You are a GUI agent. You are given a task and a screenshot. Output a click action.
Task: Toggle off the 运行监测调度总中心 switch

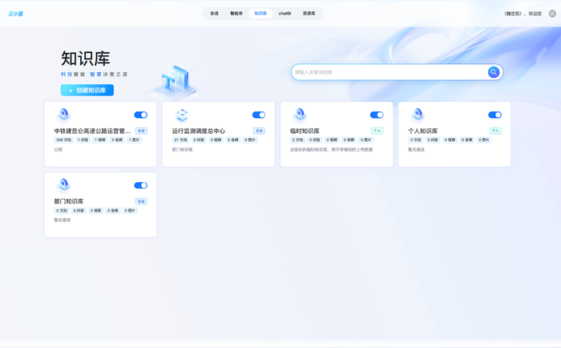click(x=258, y=115)
